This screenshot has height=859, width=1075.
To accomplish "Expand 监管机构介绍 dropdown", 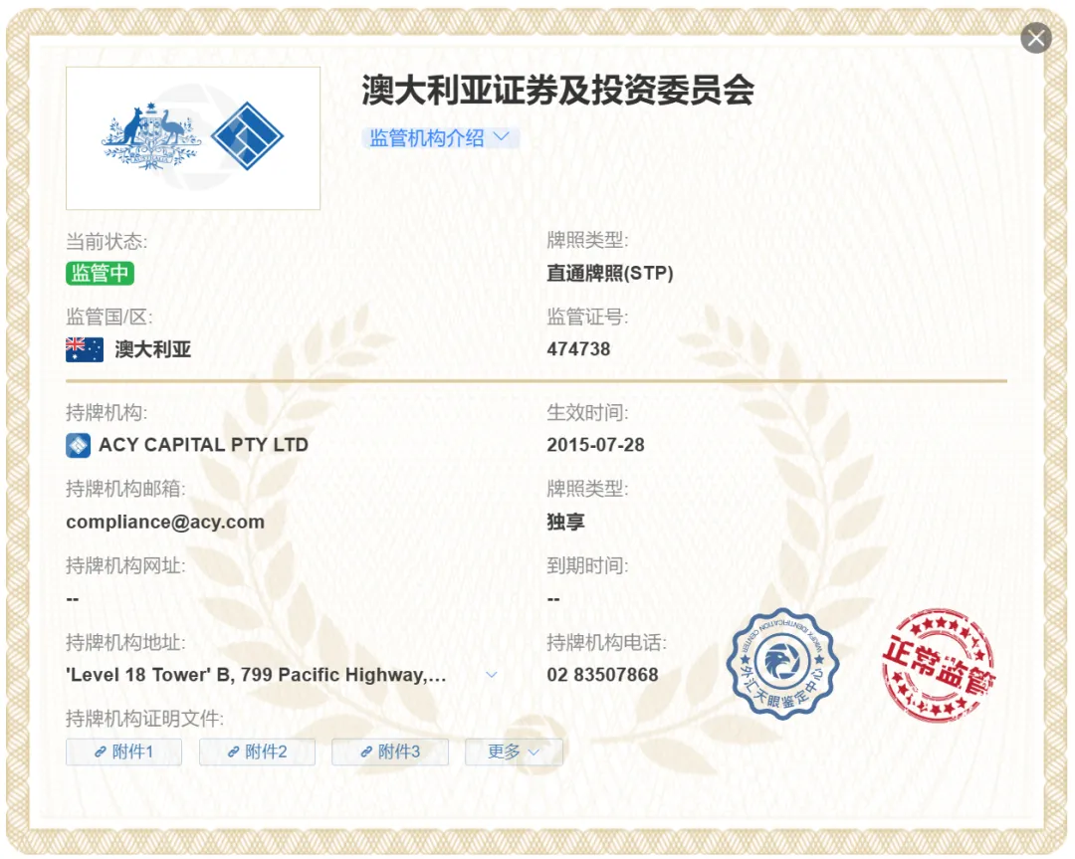I will pos(440,138).
